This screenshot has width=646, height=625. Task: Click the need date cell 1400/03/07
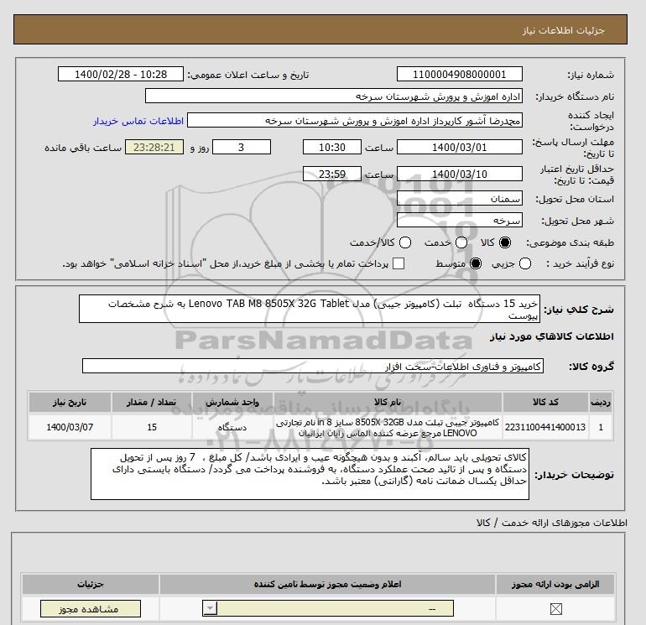point(70,427)
